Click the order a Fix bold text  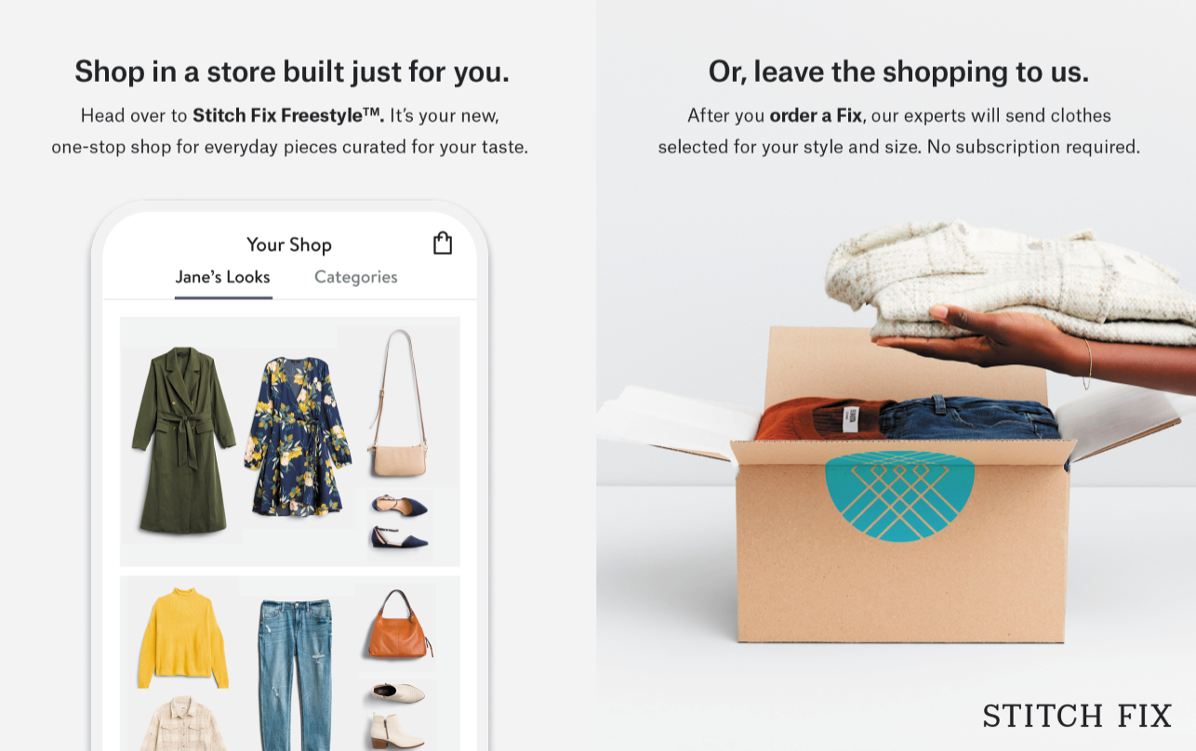click(816, 116)
